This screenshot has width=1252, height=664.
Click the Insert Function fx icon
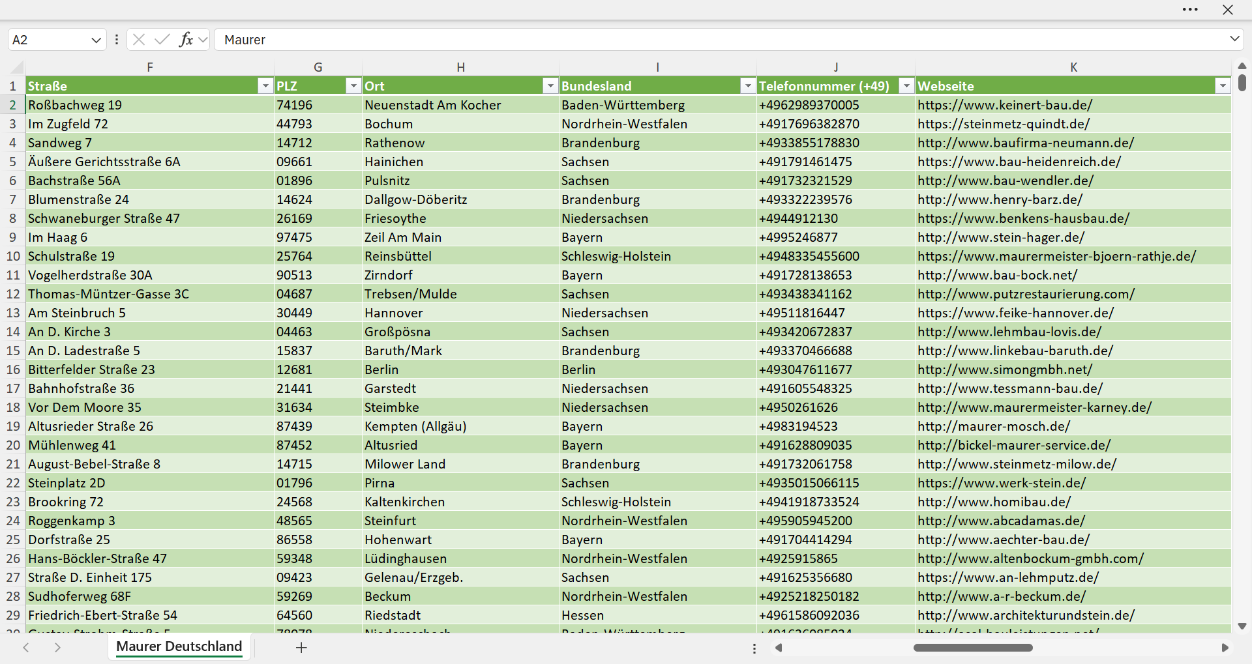186,40
